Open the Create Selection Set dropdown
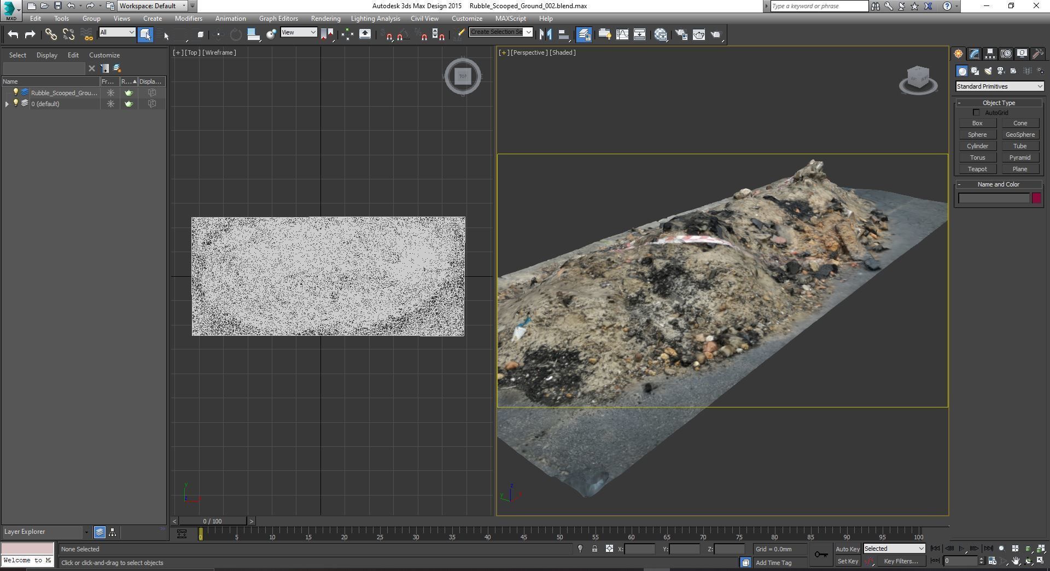This screenshot has width=1050, height=571. (501, 32)
